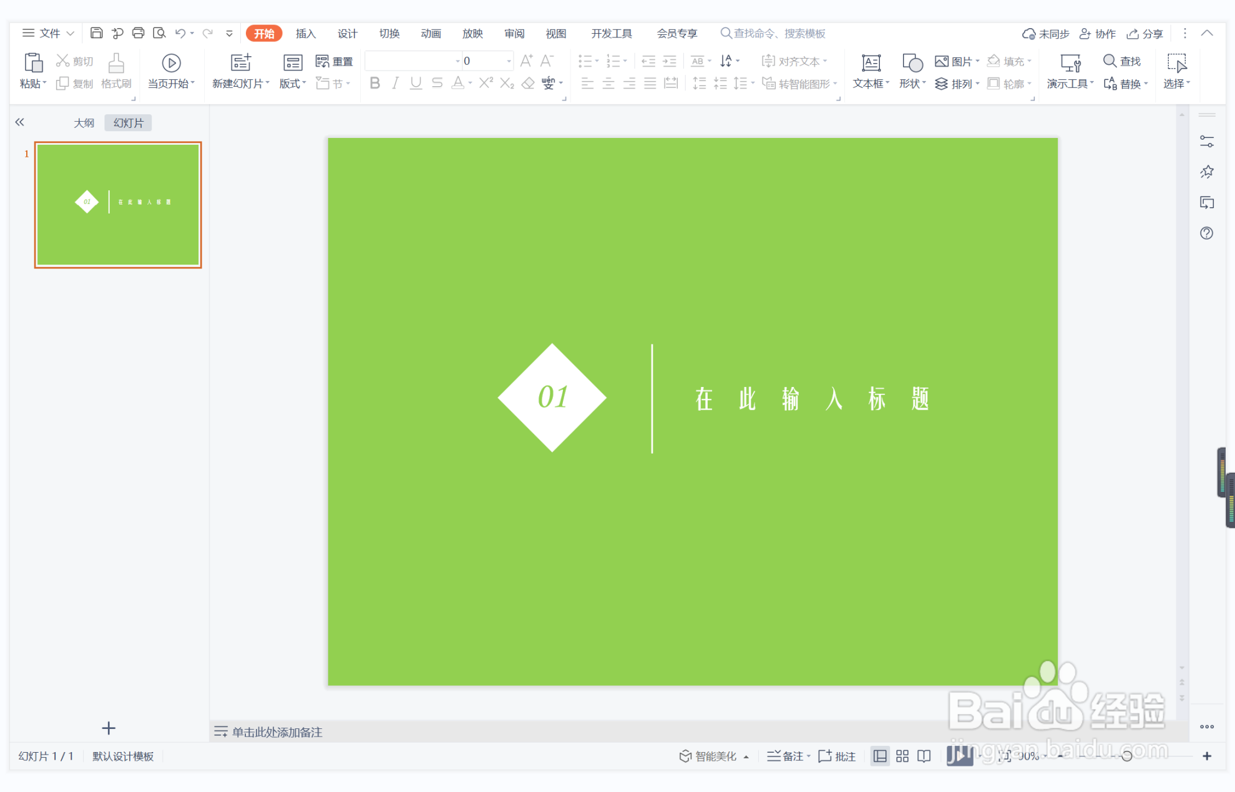Insert a text box from toolbar
Image resolution: width=1235 pixels, height=792 pixels.
871,63
